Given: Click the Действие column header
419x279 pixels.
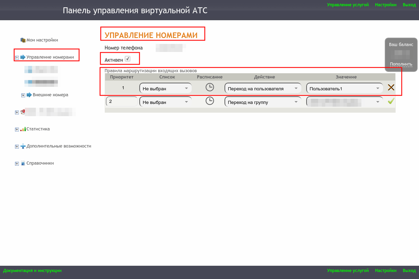Looking at the screenshot, I should 264,77.
